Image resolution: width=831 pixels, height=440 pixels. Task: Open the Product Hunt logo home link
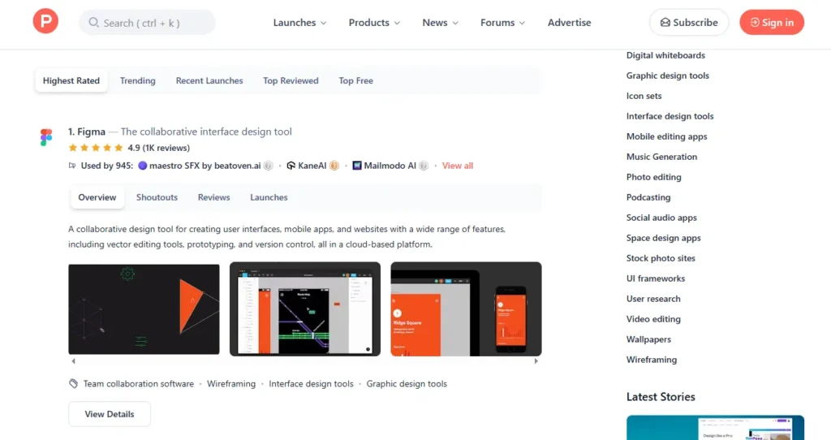45,21
